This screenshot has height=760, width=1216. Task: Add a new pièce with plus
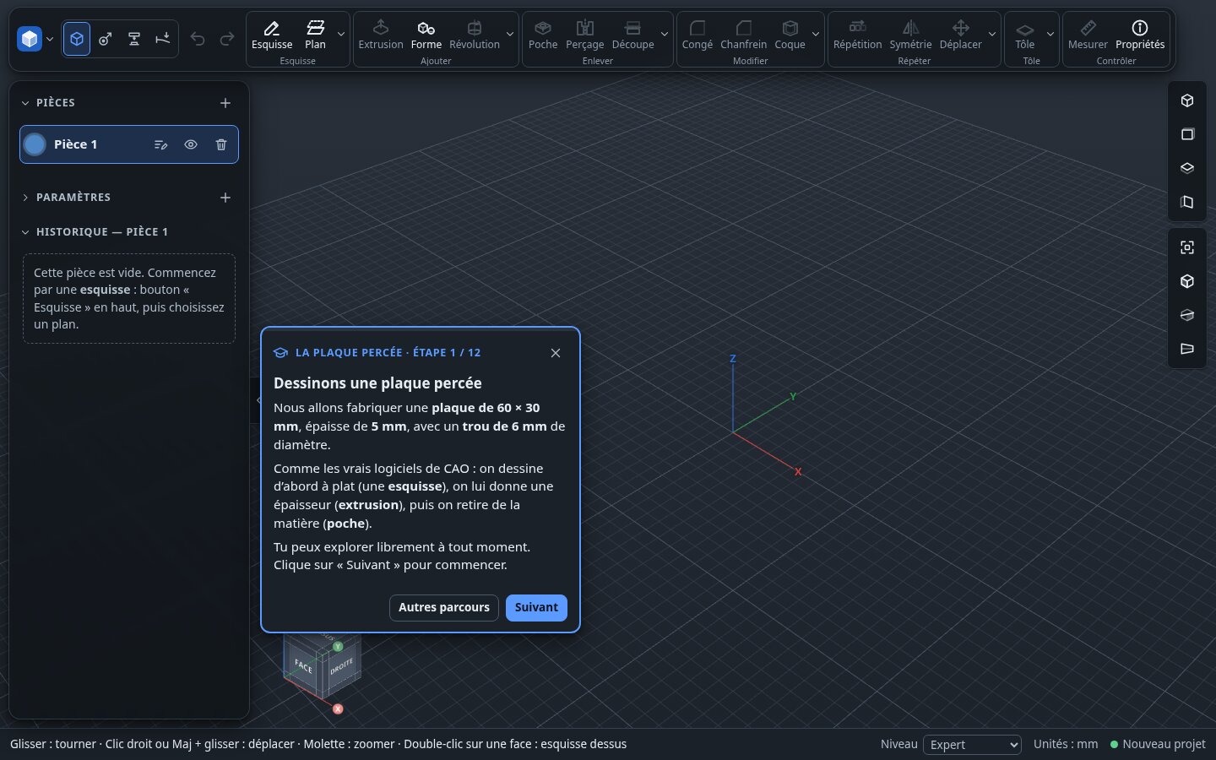(x=225, y=103)
